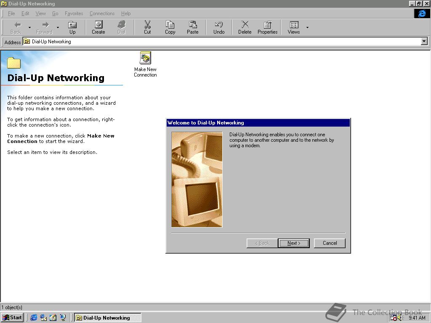
Task: Open the Views dropdown arrow
Action: click(307, 27)
